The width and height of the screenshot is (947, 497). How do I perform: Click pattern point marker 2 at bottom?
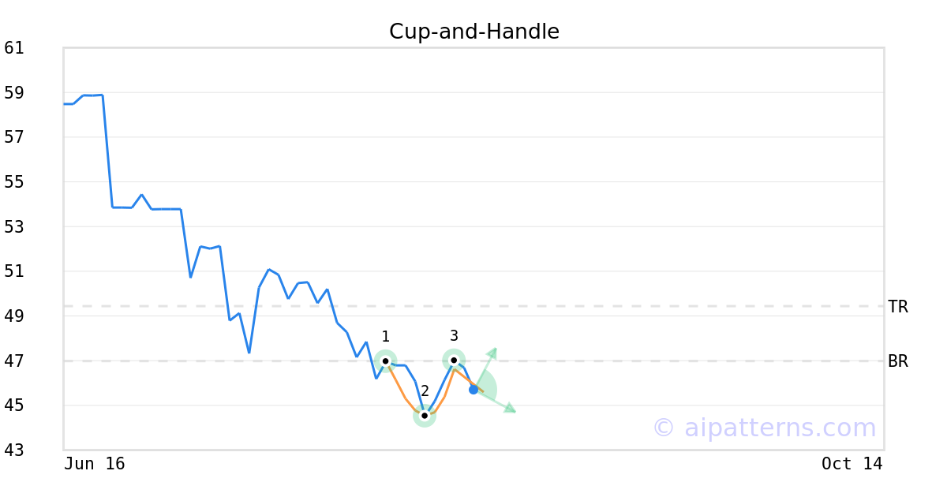425,416
